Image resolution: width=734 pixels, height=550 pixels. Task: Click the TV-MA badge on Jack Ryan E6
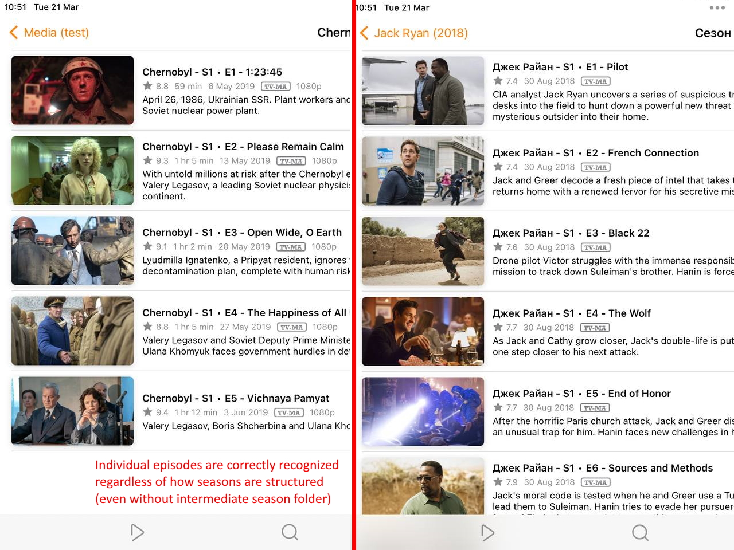(x=596, y=482)
